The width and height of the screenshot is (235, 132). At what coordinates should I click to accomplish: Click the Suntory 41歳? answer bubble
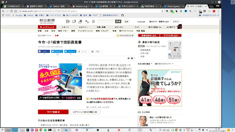pyautogui.click(x=146, y=100)
